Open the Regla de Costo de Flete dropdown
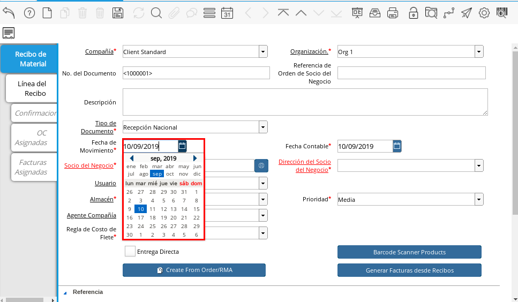Viewport: 518px width, 302px height. pyautogui.click(x=263, y=233)
